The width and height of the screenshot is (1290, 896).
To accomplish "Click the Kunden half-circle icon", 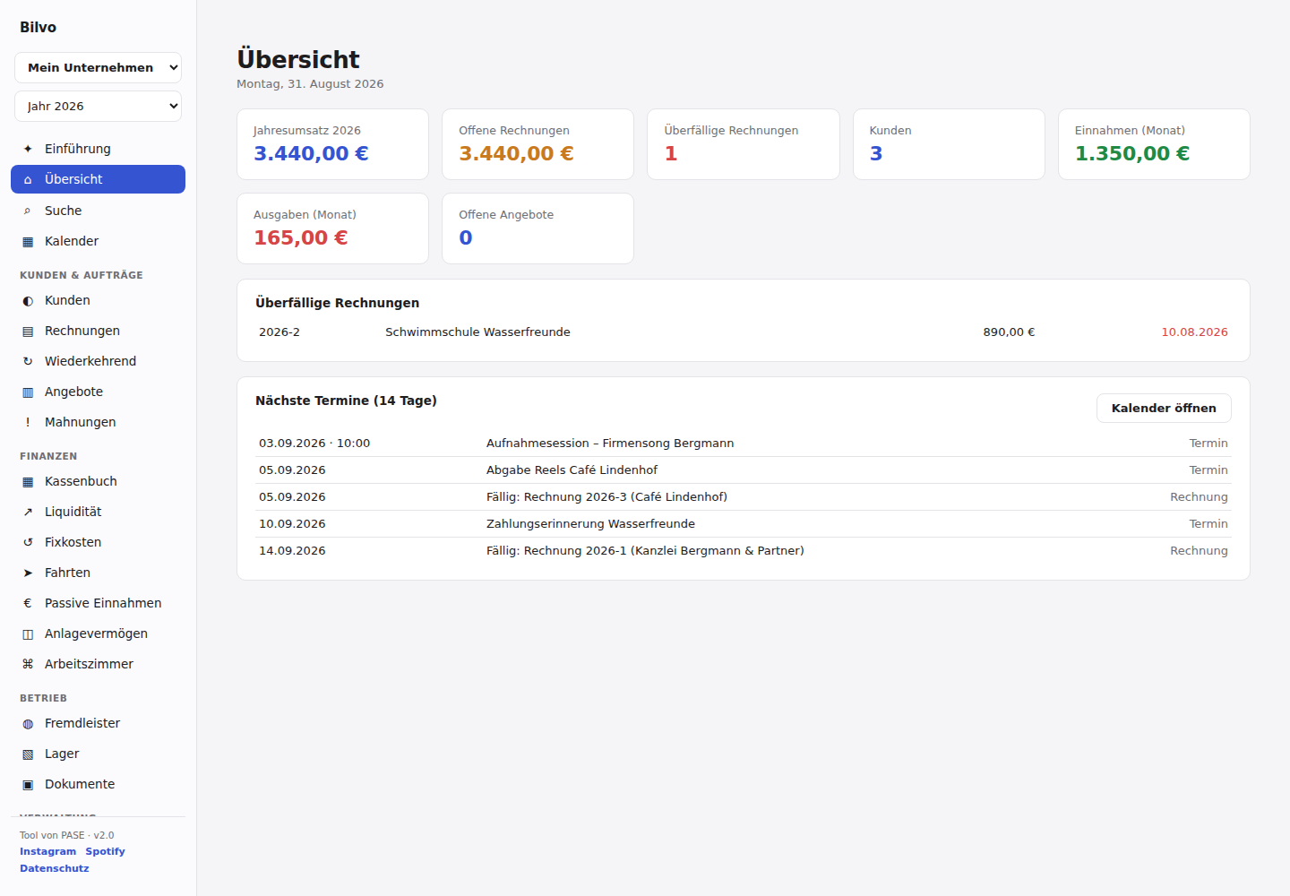I will pos(28,300).
